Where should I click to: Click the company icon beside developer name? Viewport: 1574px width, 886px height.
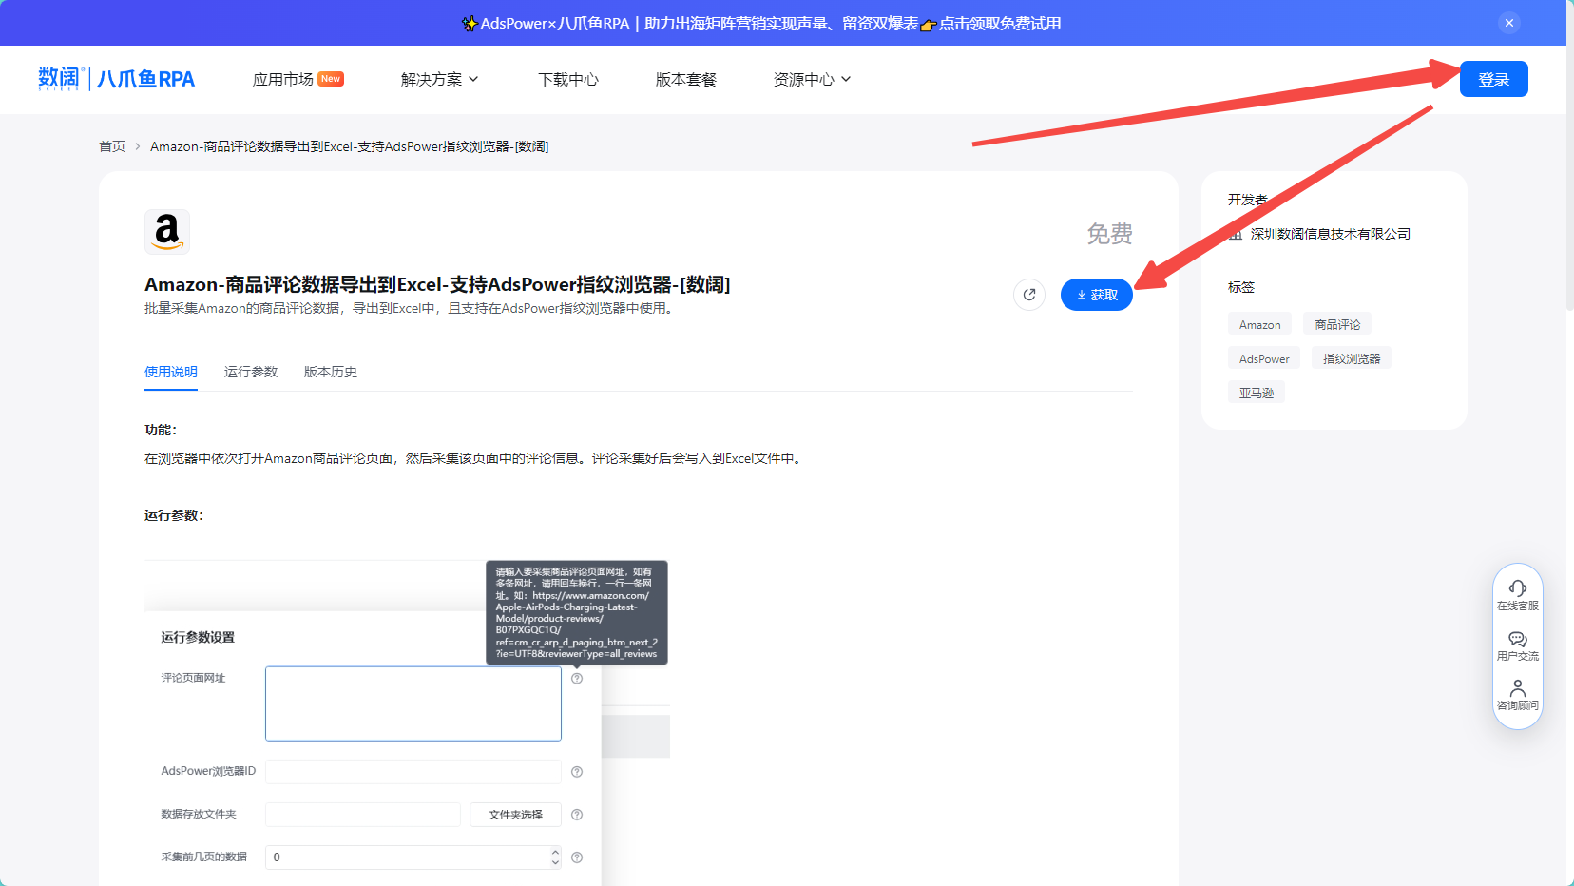pos(1236,234)
